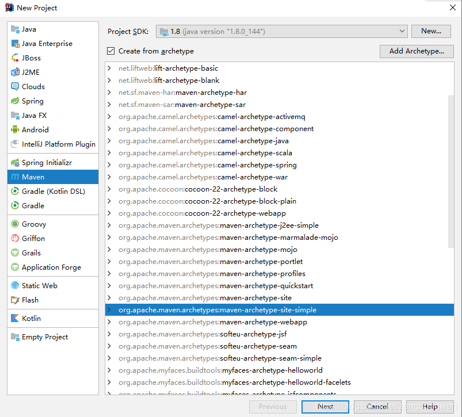The image size is (462, 417).
Task: Uncheck Create from archetype checkbox
Action: pos(111,51)
